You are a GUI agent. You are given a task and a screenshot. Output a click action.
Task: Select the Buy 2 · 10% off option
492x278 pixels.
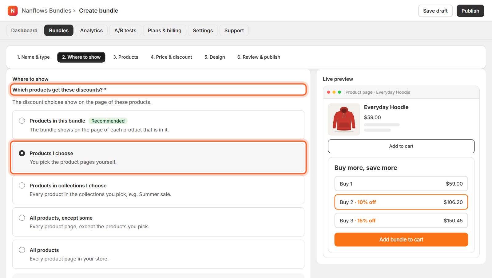click(x=401, y=202)
